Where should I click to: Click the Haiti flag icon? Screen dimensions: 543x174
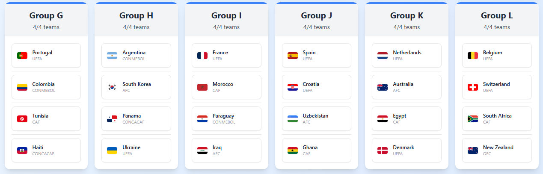[22, 150]
